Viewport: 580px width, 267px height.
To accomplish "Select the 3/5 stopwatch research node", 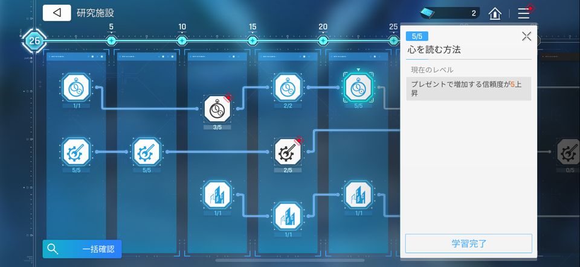I will [217, 108].
